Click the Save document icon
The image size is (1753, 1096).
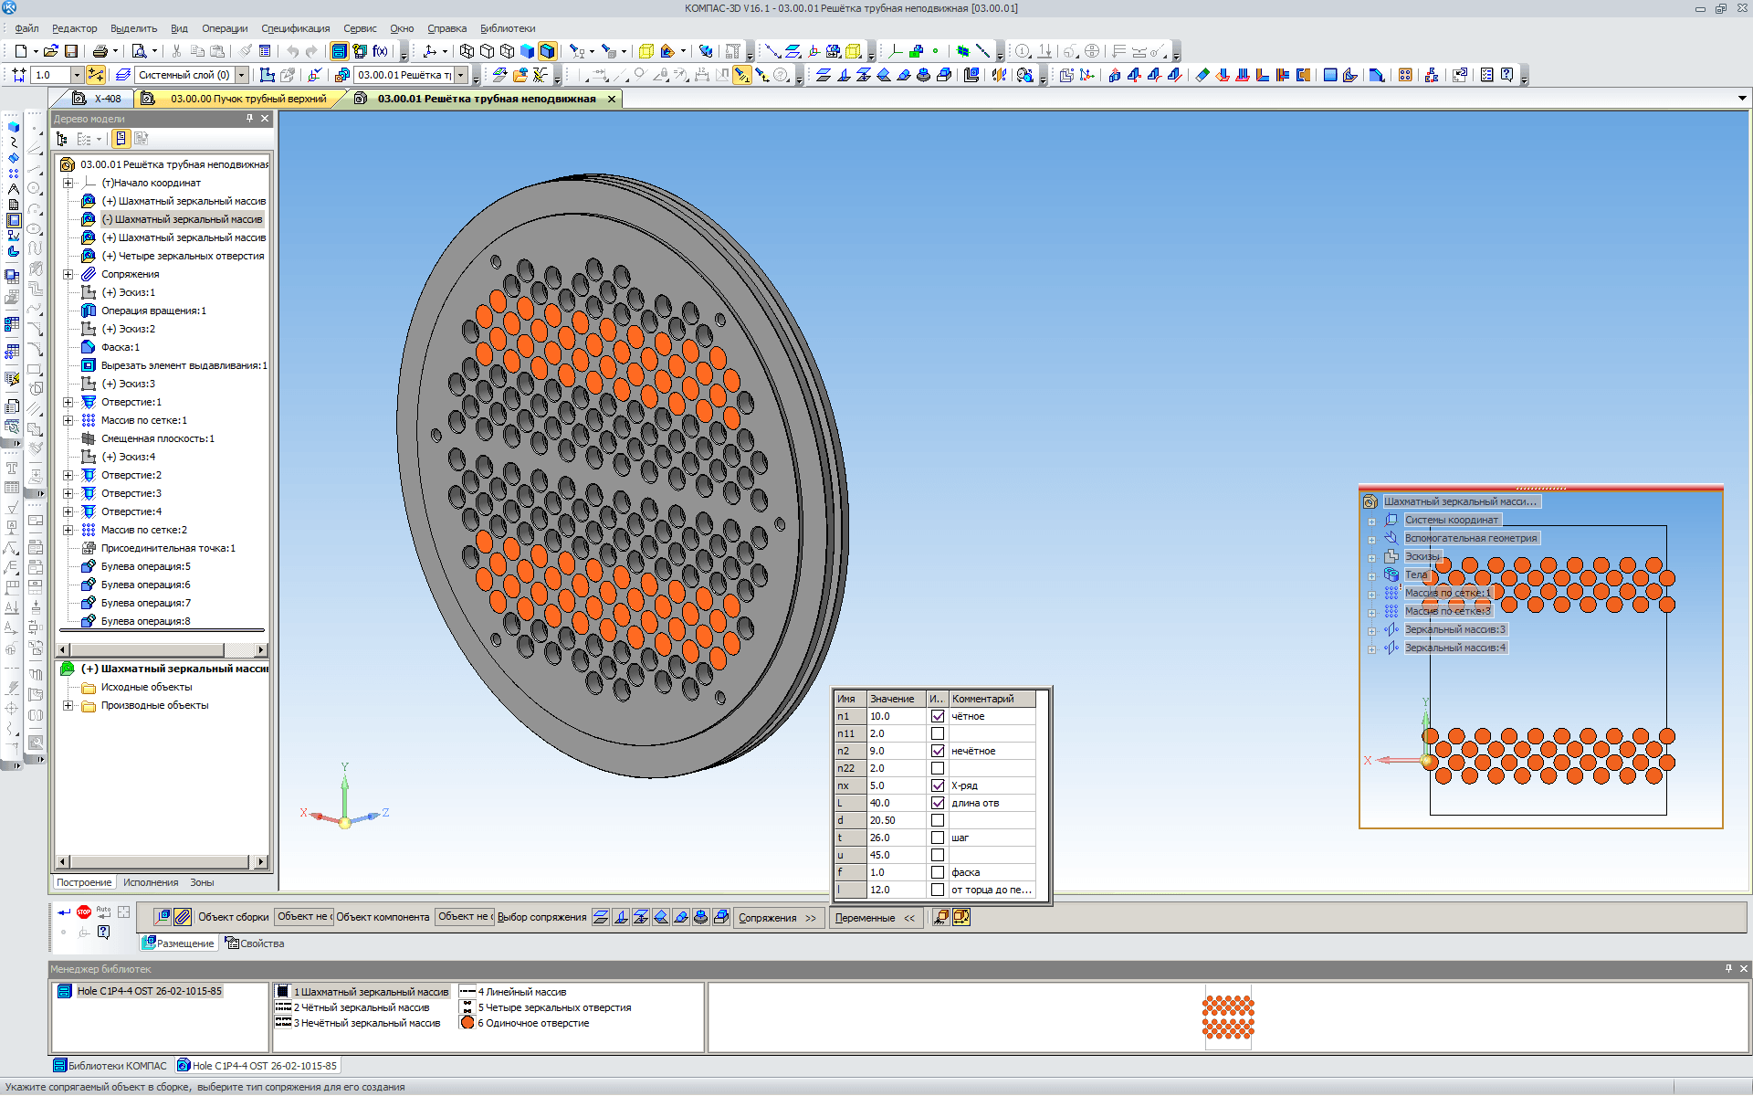[x=71, y=51]
